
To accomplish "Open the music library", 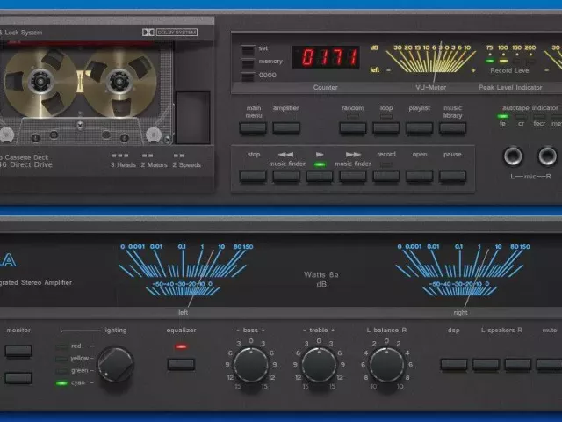I will [452, 127].
